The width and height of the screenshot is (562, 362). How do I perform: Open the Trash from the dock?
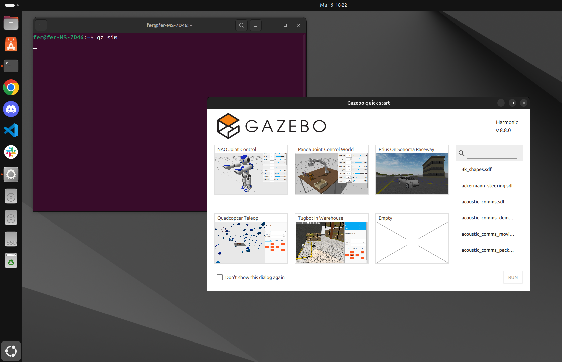point(11,261)
